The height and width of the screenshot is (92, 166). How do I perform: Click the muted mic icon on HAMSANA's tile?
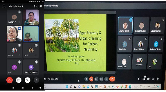(x=19, y=12)
